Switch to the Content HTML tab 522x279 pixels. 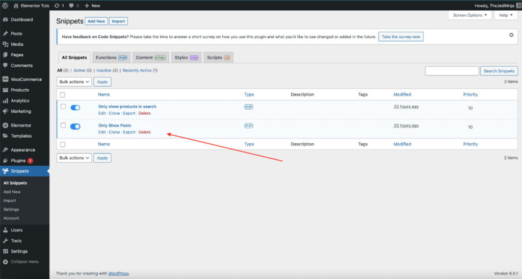coord(150,58)
